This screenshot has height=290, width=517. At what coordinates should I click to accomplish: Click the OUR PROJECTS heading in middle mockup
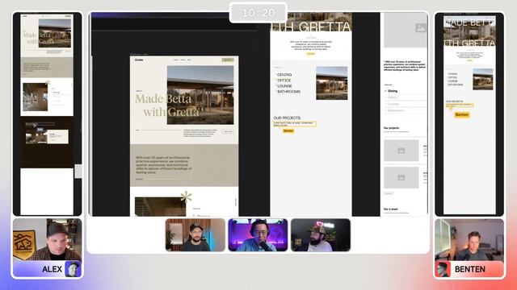click(287, 118)
